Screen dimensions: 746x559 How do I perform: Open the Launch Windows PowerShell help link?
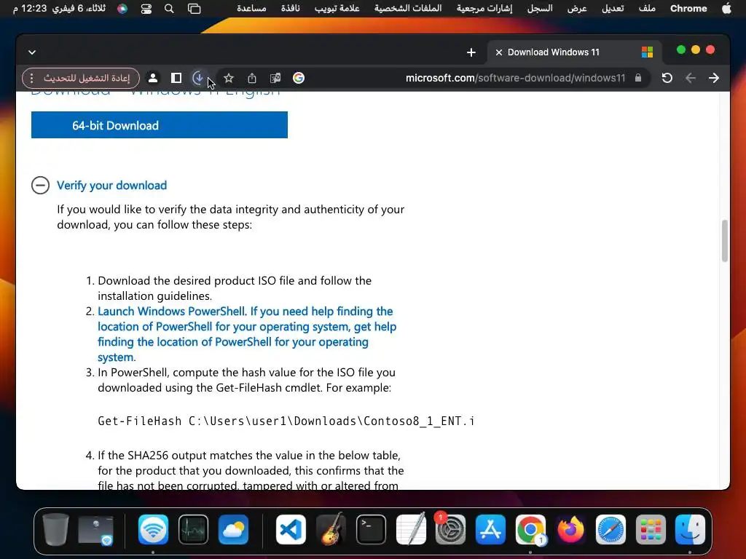click(247, 334)
